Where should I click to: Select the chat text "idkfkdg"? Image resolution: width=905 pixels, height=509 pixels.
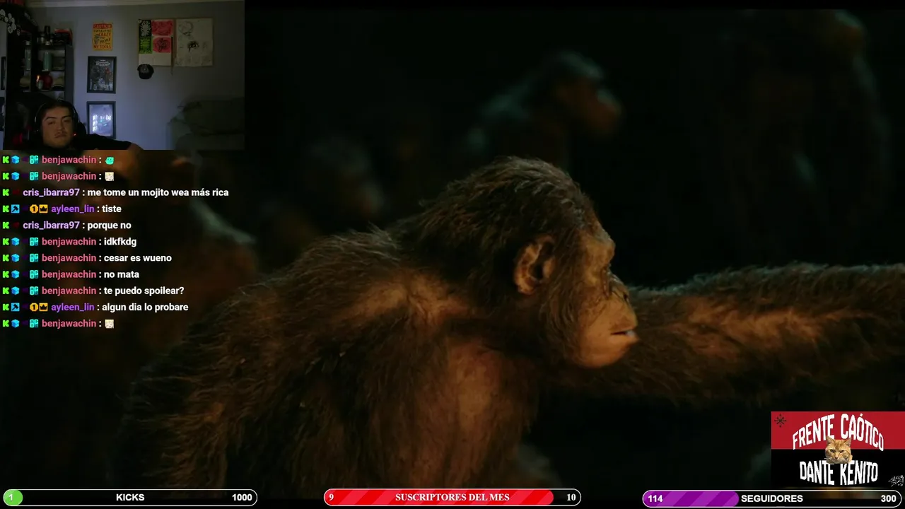[x=120, y=242]
